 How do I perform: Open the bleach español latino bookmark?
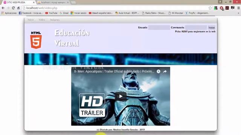101,13
